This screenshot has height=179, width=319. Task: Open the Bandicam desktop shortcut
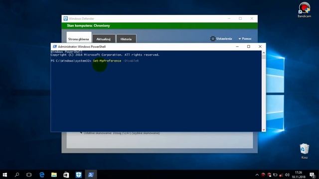click(305, 10)
